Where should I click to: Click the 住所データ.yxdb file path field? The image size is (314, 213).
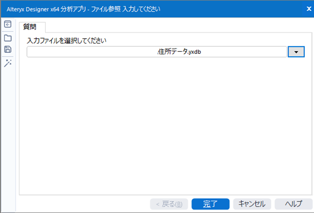(183, 52)
